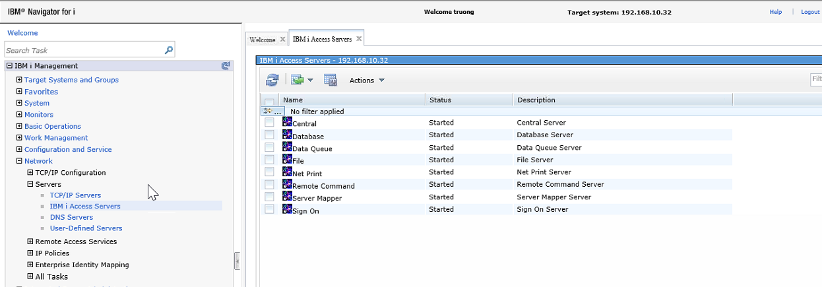This screenshot has height=287, width=822.
Task: Click the refresh icon in the table toolbar
Action: point(272,80)
